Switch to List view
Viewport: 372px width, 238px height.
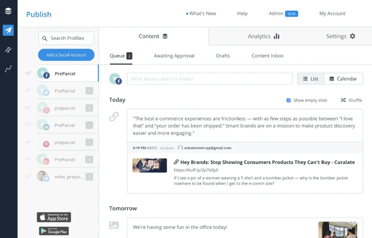pos(311,79)
